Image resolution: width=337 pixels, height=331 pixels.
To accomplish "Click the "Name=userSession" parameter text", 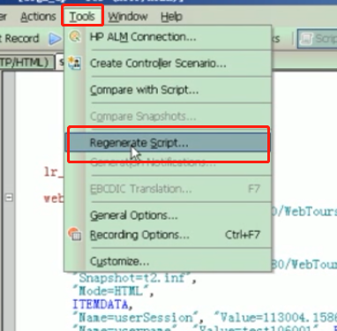I will 135,318.
